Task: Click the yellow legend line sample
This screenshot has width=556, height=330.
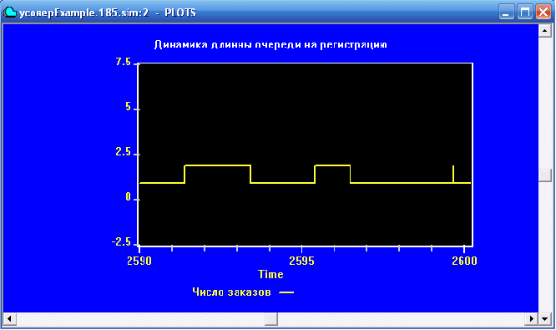Action: (286, 292)
